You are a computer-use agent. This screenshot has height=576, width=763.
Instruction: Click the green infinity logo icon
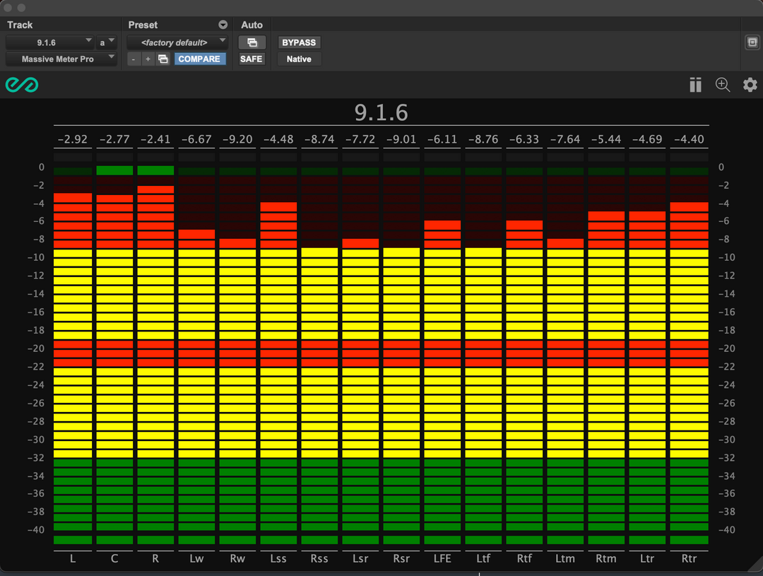[x=21, y=85]
